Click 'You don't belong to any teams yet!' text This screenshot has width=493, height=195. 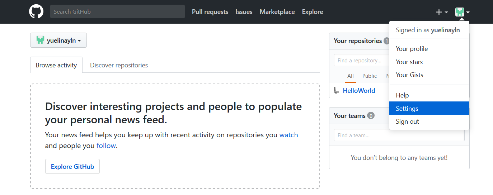(399, 157)
